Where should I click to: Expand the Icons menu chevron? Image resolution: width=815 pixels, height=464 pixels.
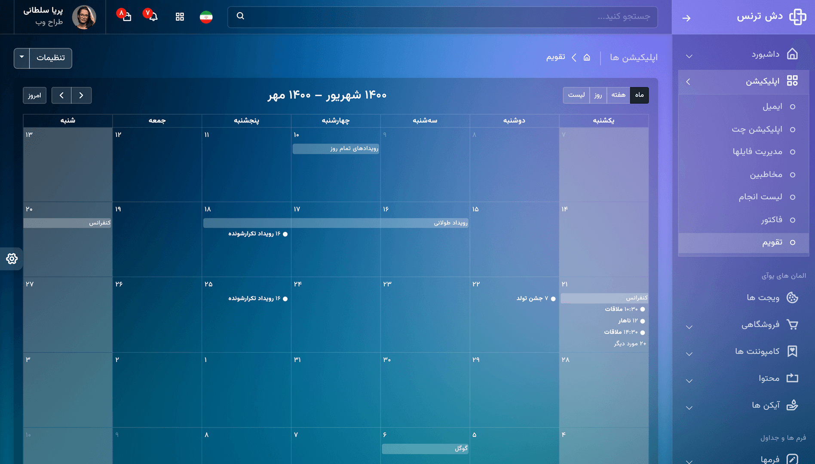click(689, 408)
